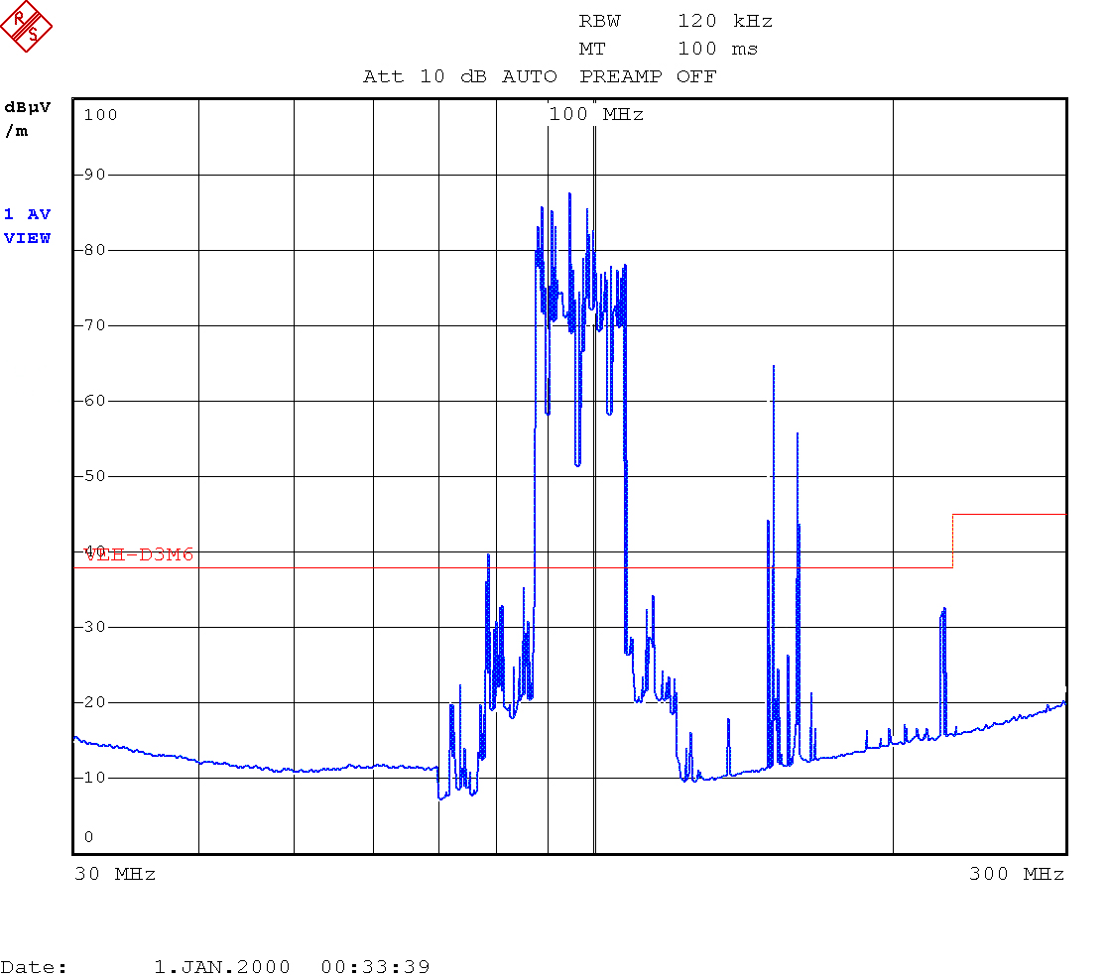Viewport: 1111px width, 978px height.
Task: Click the dBµV/m unit label
Action: click(27, 119)
